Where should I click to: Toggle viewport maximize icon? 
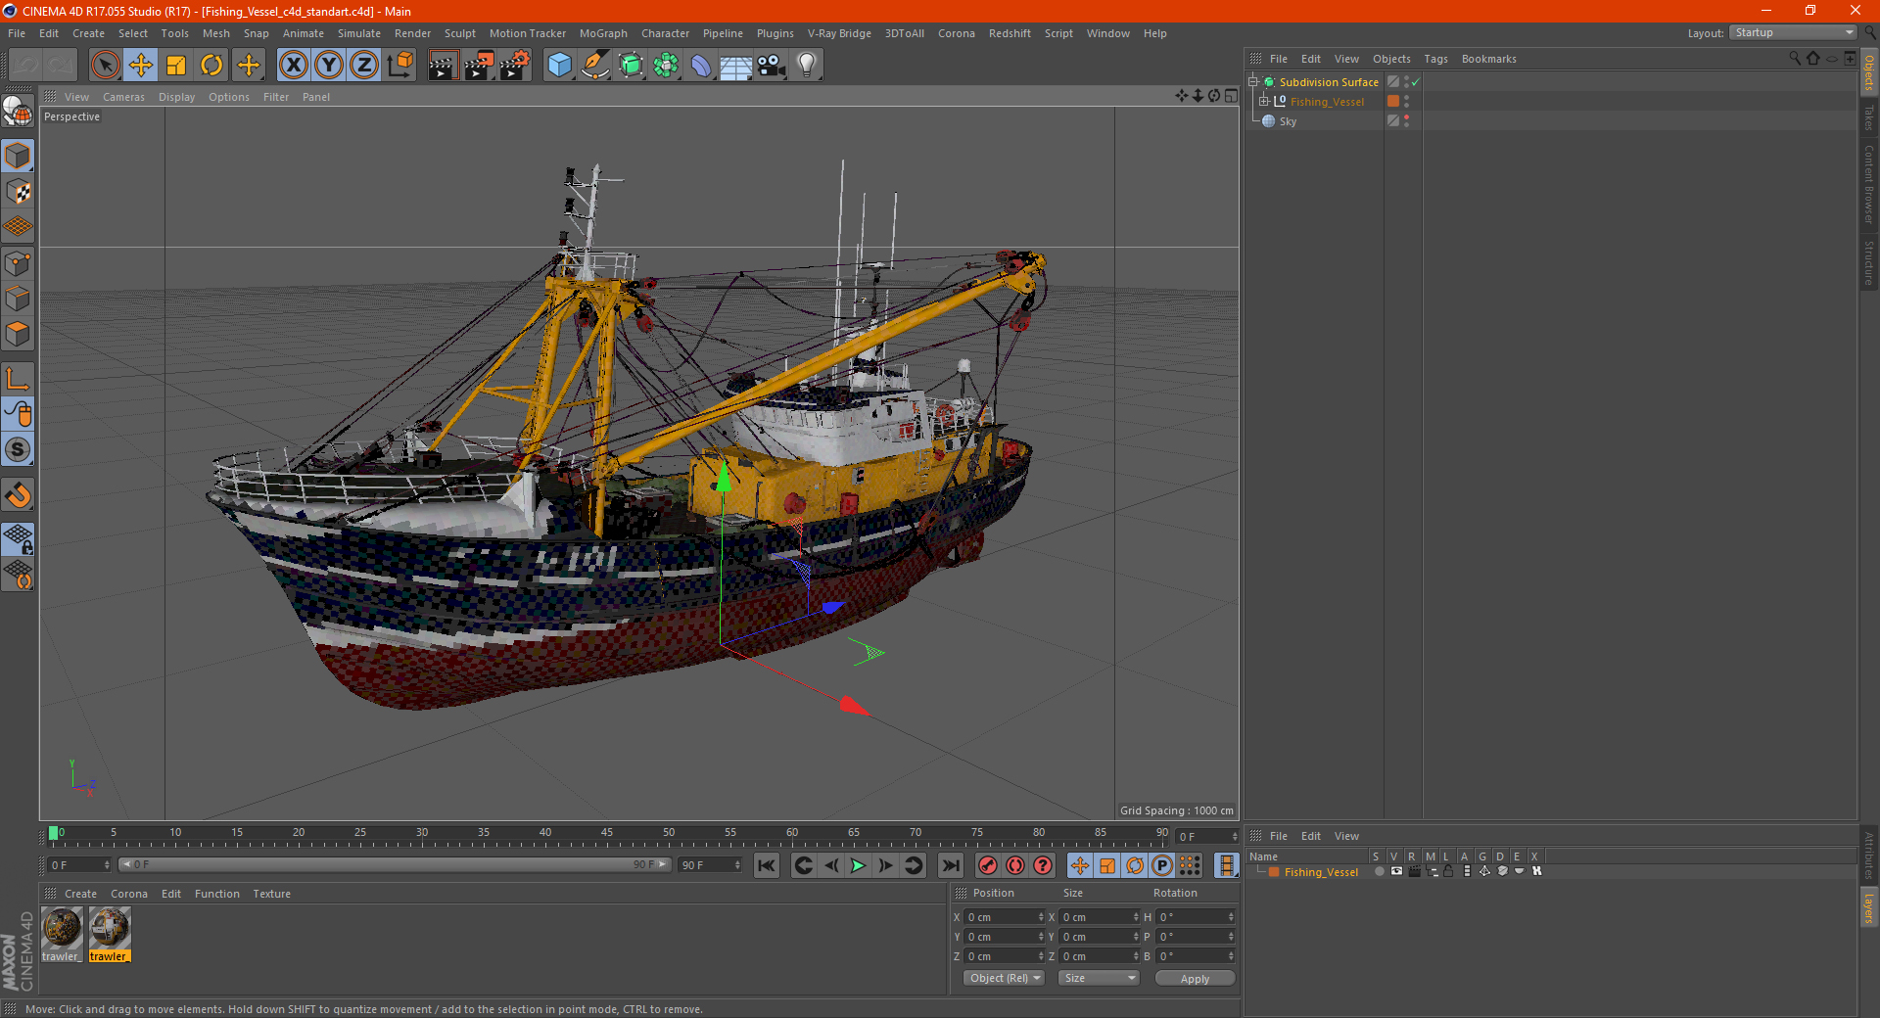point(1231,96)
